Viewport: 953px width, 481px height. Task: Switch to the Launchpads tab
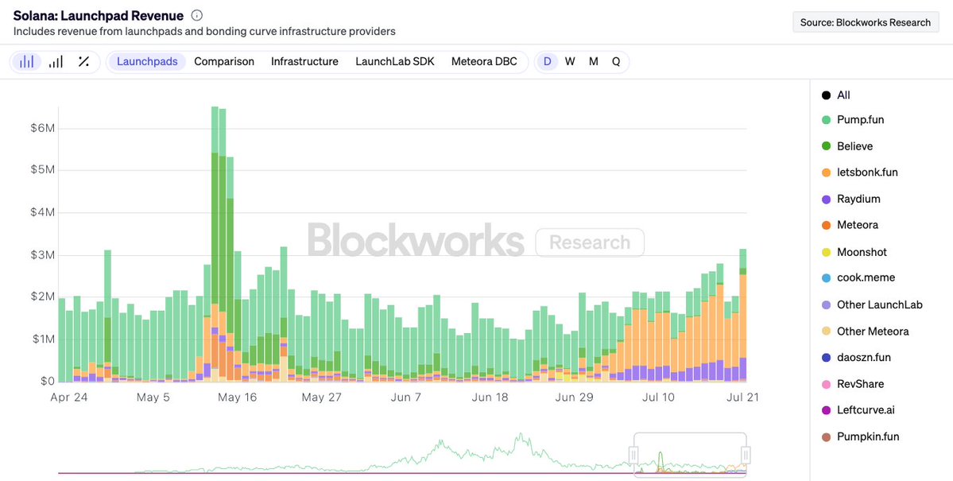[147, 61]
